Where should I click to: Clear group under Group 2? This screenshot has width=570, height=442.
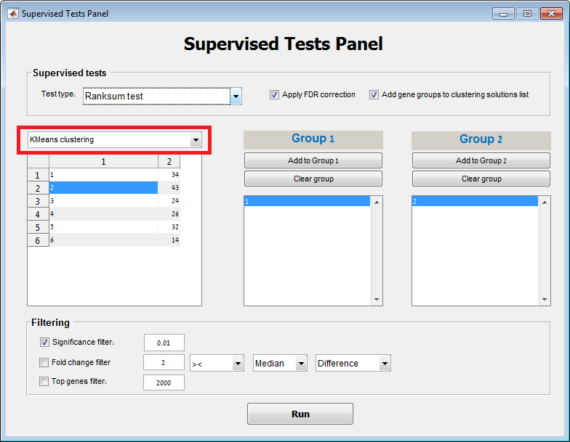(x=481, y=179)
